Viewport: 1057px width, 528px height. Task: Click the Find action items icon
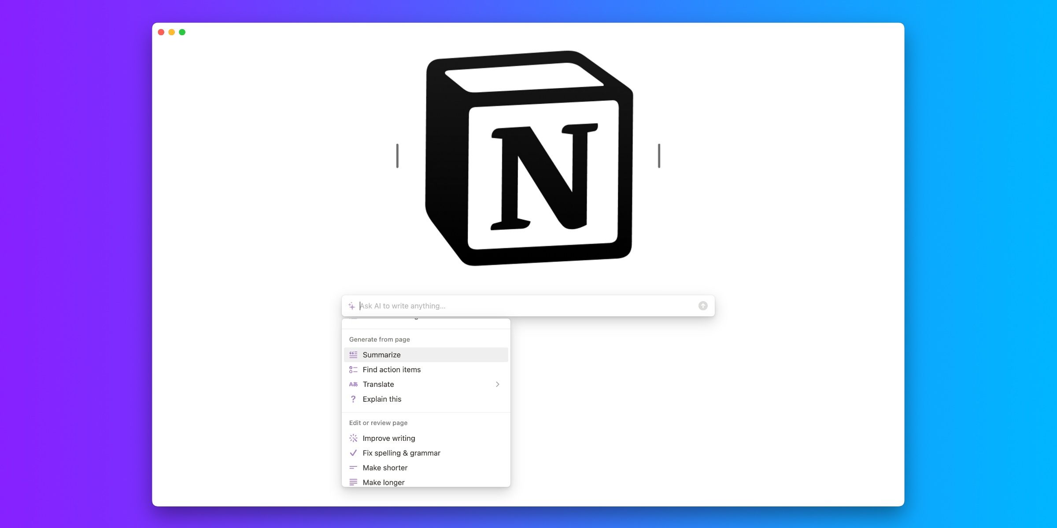[x=353, y=369]
